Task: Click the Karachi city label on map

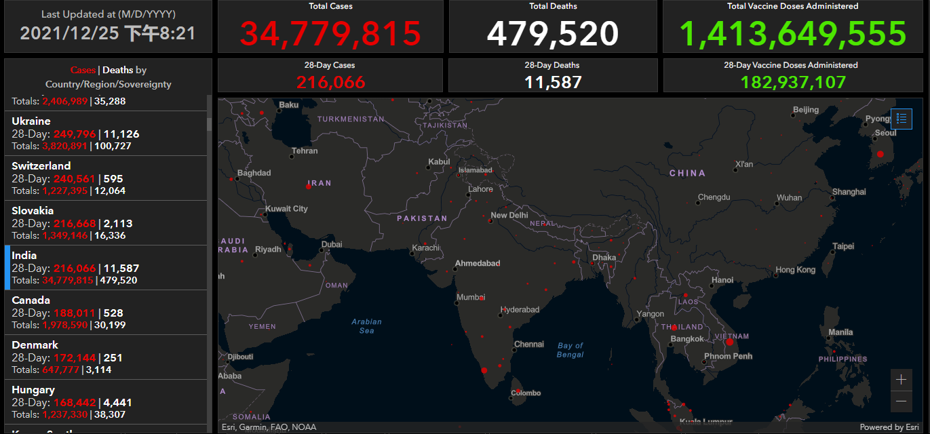Action: click(425, 248)
